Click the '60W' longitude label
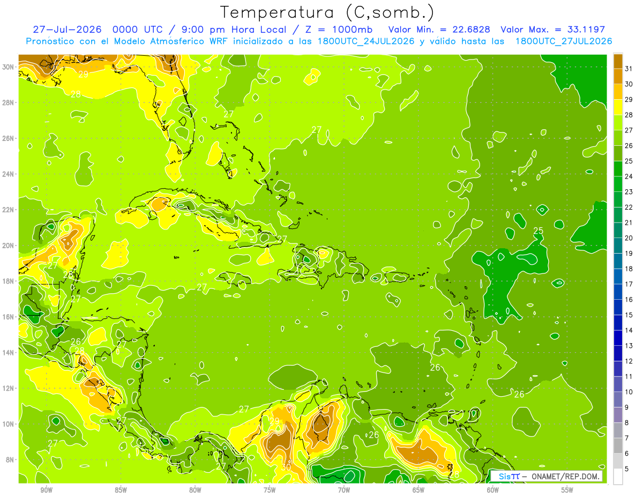Viewport: 643px width, 497px height. pyautogui.click(x=493, y=490)
